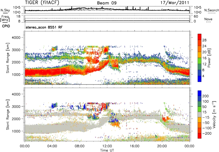Click the "-15" label on Velocity colorbar
Viewport: 219px width, 152px height.
point(206,117)
